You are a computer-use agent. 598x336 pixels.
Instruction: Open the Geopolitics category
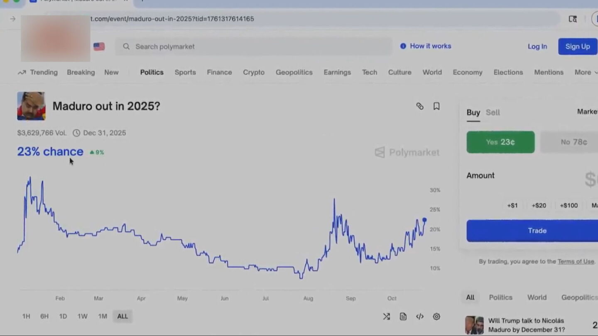click(294, 72)
